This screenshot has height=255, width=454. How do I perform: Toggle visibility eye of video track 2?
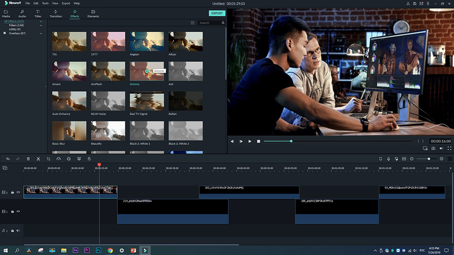[18, 192]
